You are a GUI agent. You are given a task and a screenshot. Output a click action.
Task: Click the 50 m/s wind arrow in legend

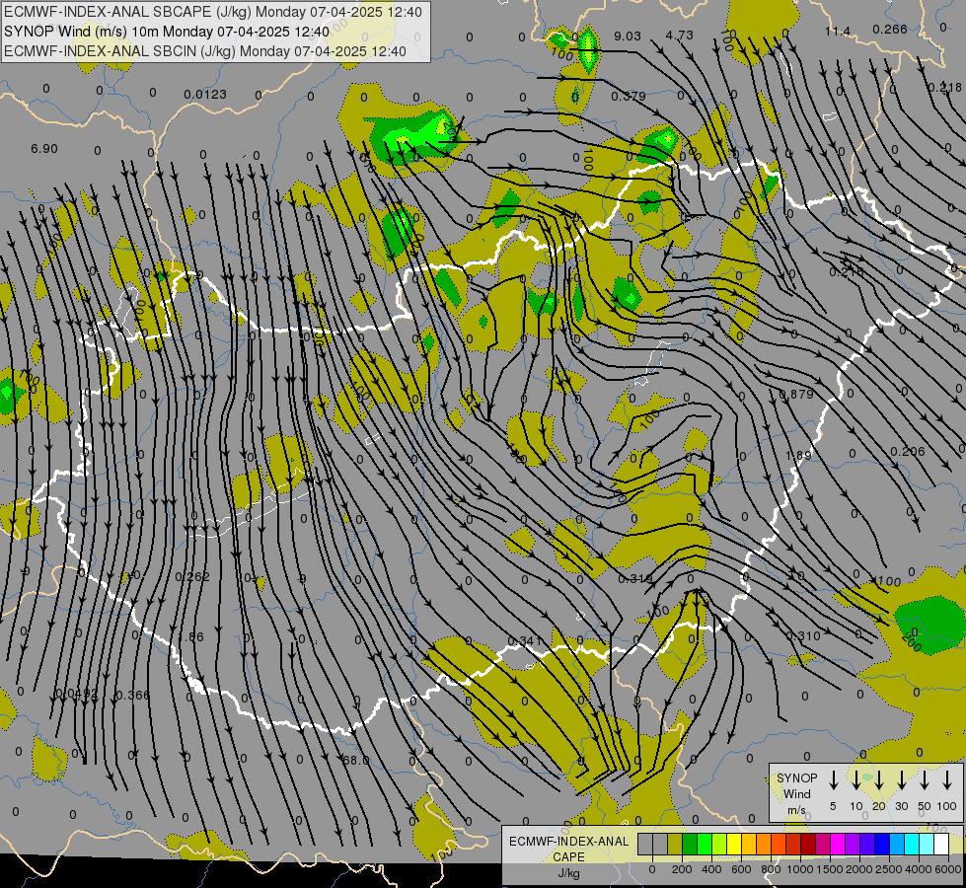pyautogui.click(x=925, y=780)
